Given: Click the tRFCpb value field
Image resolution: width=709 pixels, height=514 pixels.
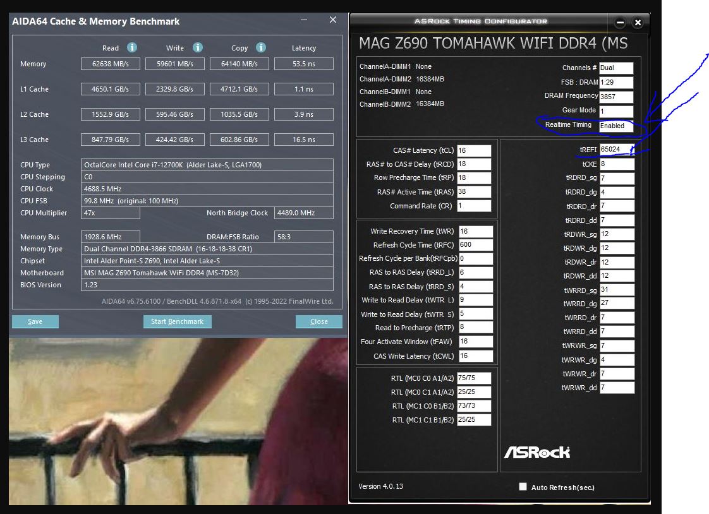Looking at the screenshot, I should (x=476, y=259).
